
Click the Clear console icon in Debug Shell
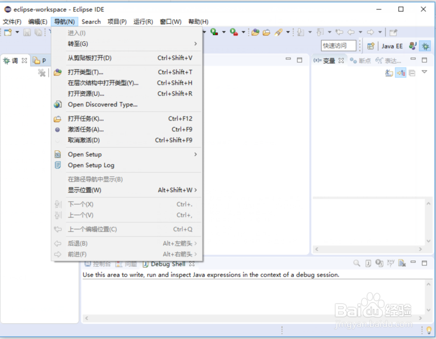coord(402,263)
